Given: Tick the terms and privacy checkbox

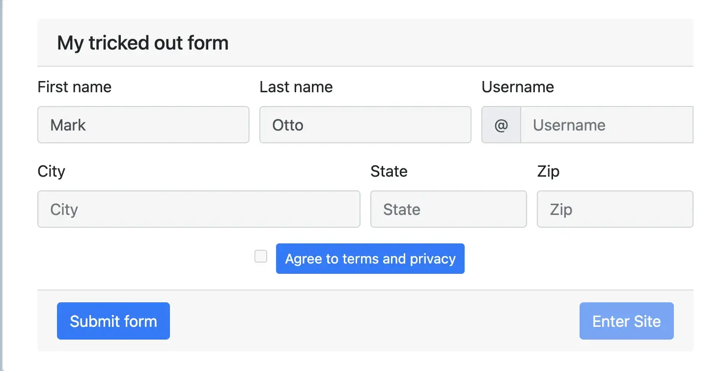Looking at the screenshot, I should click(x=261, y=257).
